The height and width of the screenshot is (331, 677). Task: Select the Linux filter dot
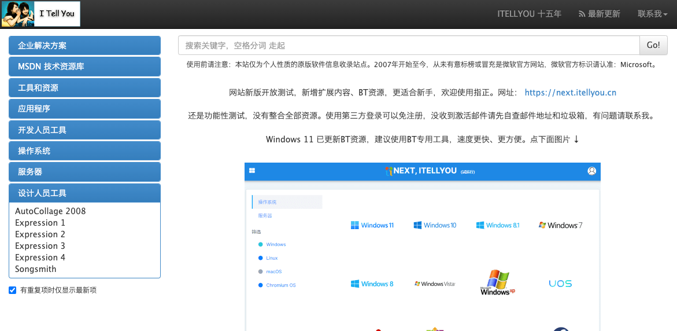260,258
